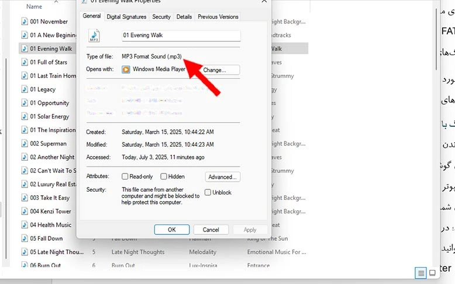Switch to the Details tab
The width and height of the screenshot is (455, 284).
coord(184,17)
